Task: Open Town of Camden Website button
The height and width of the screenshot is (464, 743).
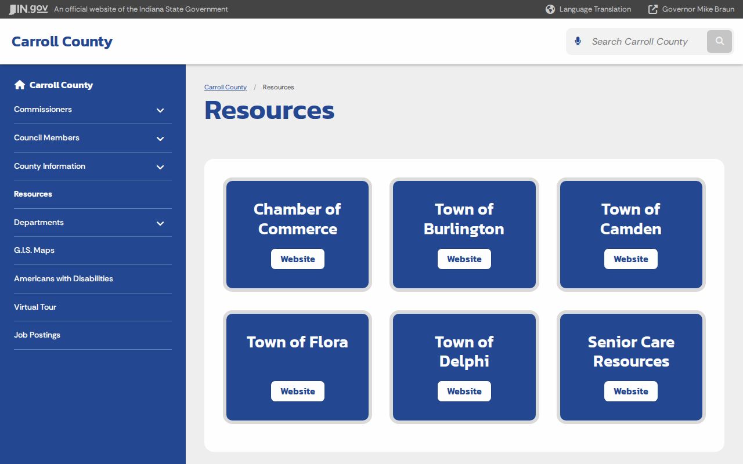Action: coord(631,259)
